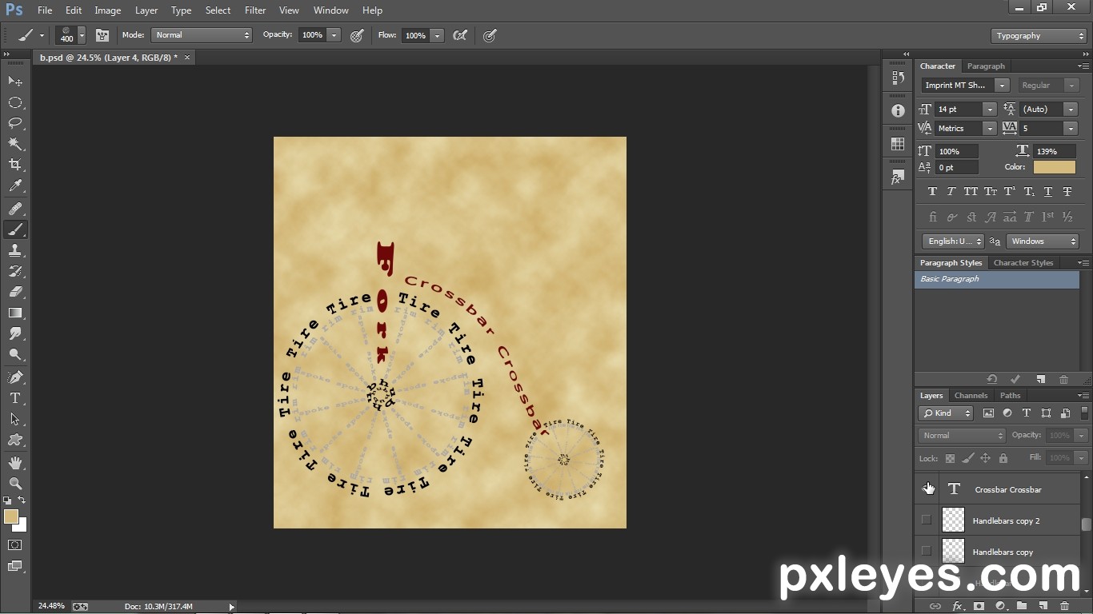Select the Pen tool

tap(15, 377)
